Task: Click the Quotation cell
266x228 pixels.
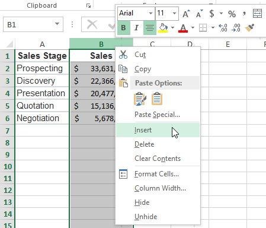Action: (42, 106)
